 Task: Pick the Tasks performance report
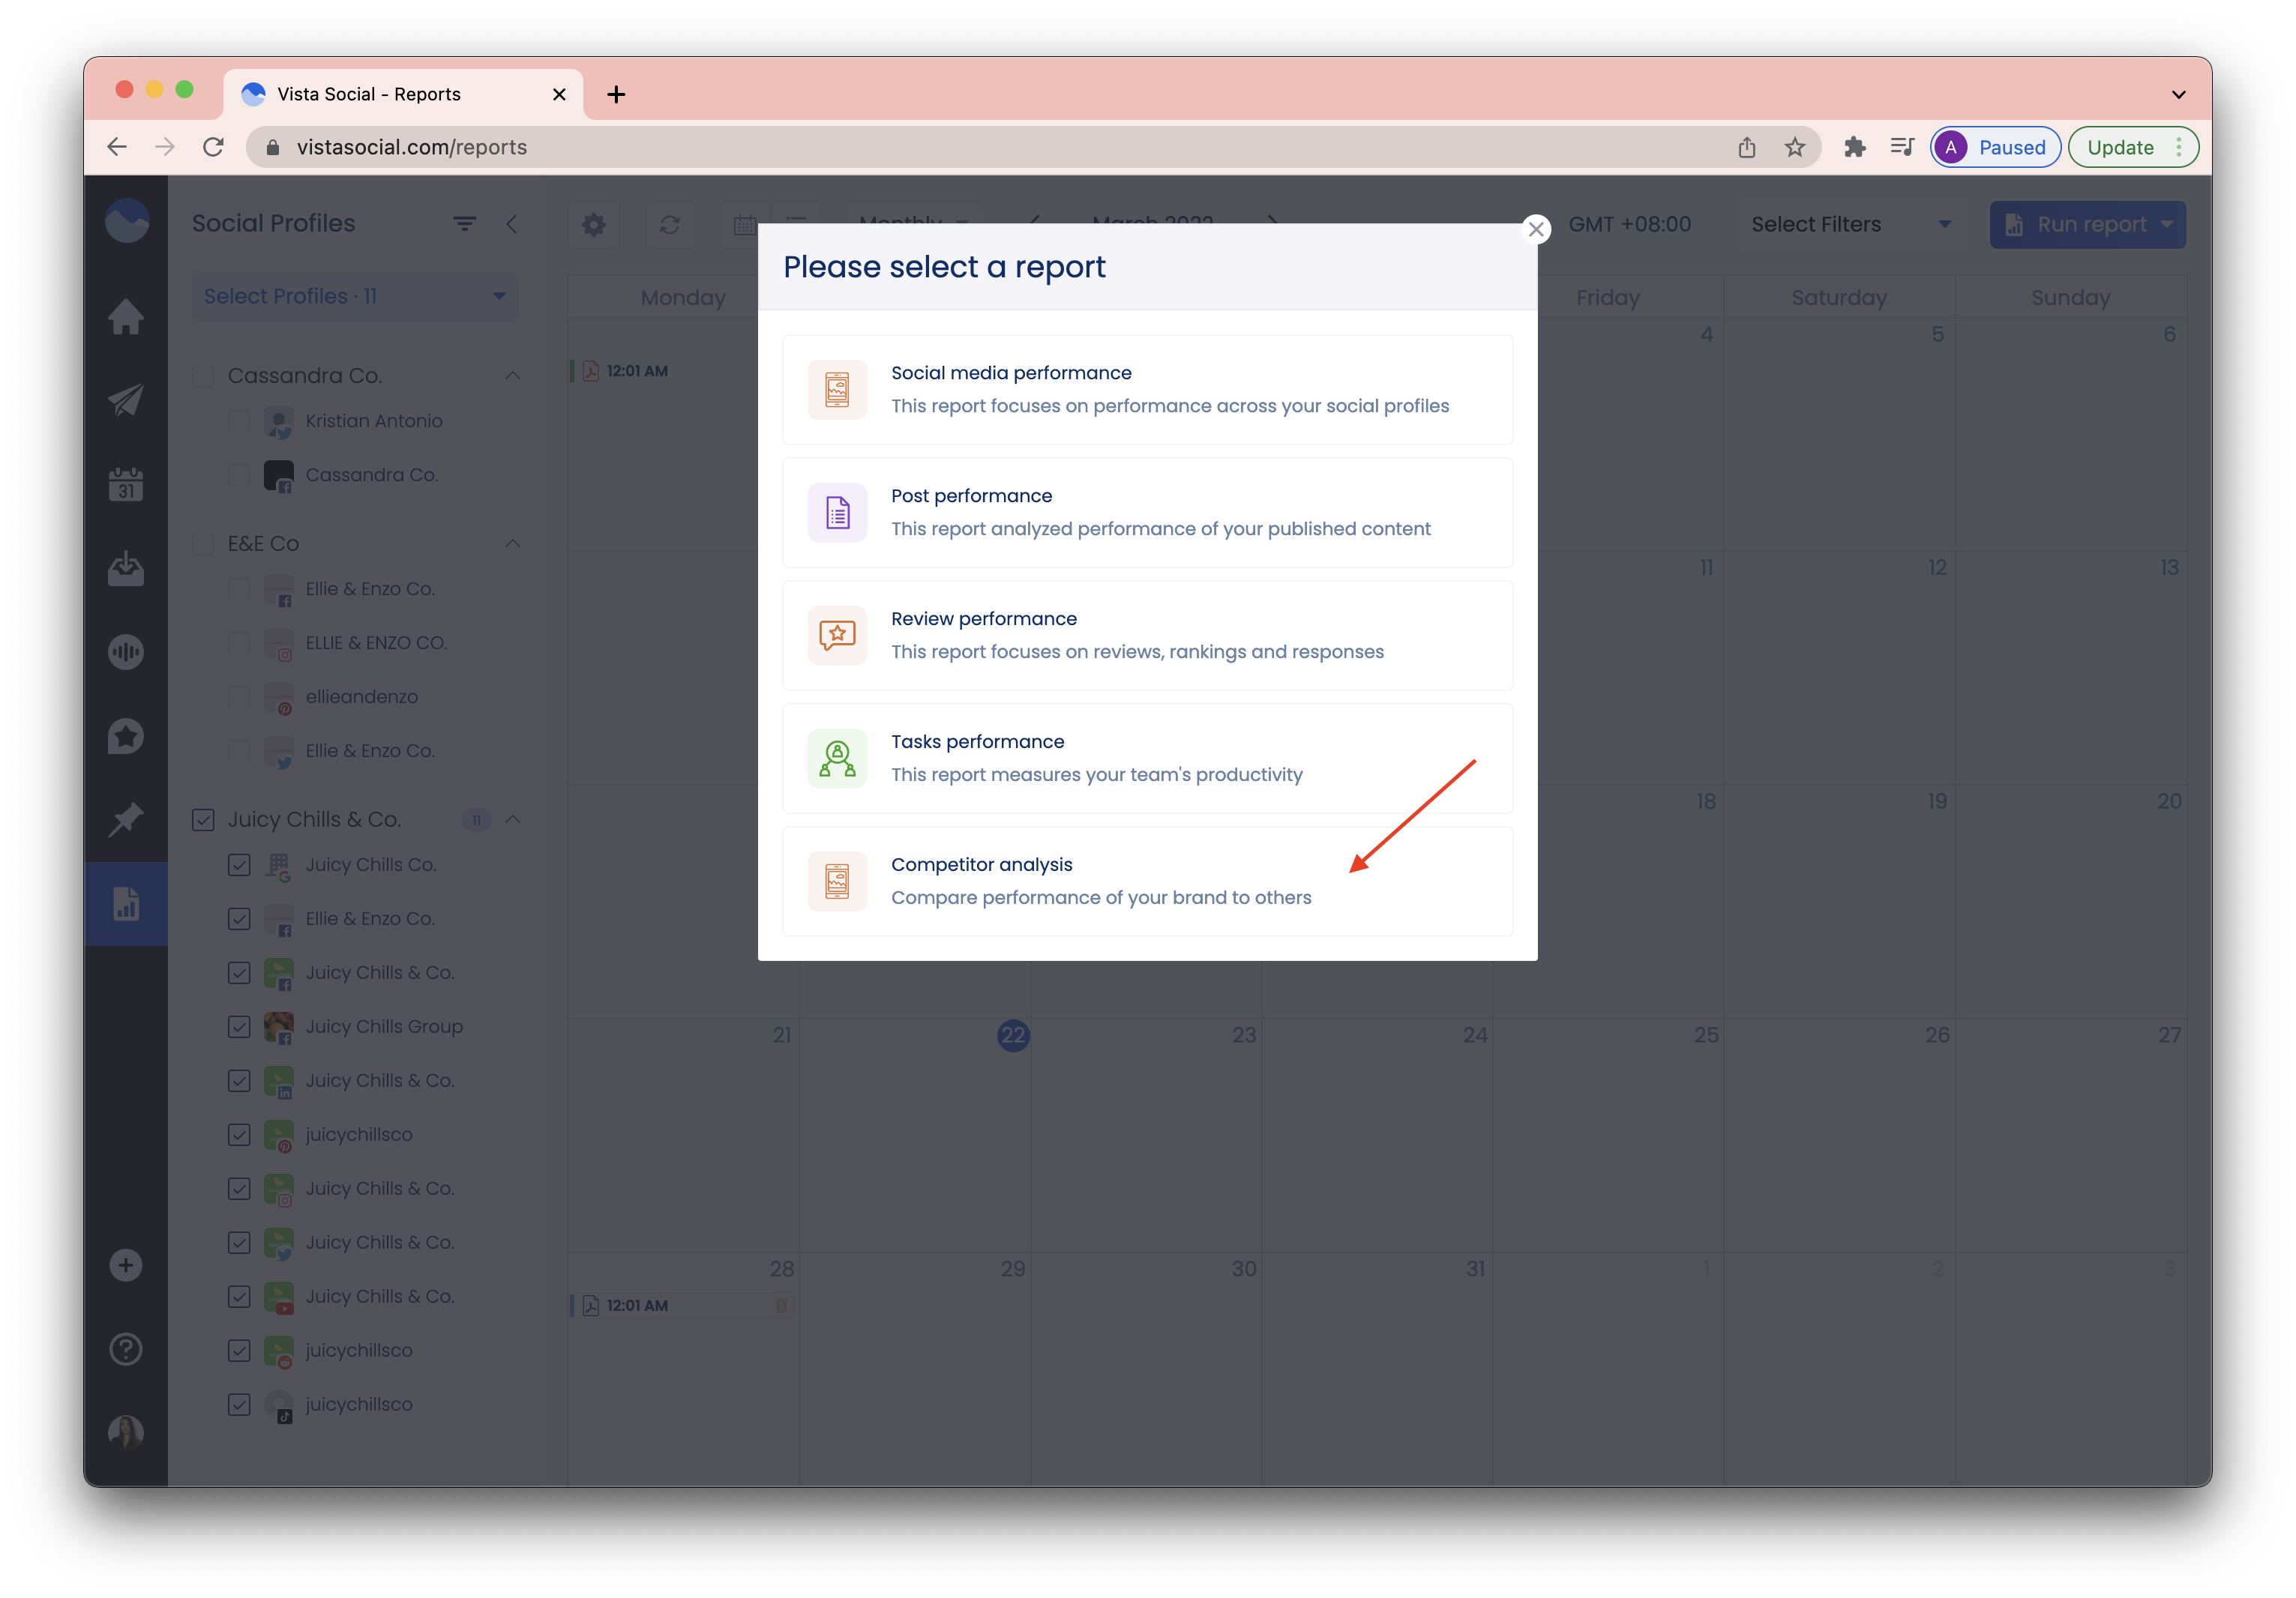pyautogui.click(x=1147, y=759)
